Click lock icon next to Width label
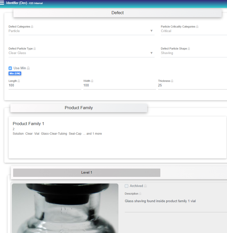Image resolution: width=227 pixels, height=233 pixels. click(92, 81)
